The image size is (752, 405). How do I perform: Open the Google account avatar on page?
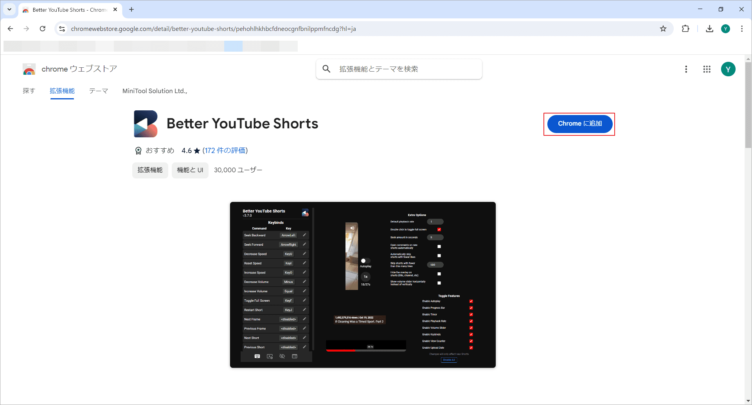coord(728,69)
